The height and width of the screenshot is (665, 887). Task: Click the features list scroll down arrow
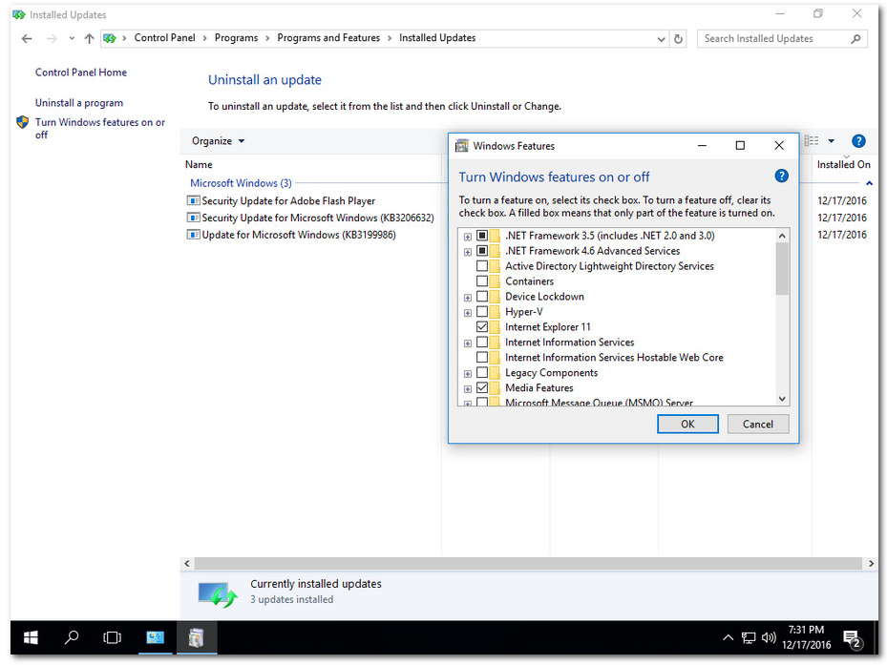point(782,399)
